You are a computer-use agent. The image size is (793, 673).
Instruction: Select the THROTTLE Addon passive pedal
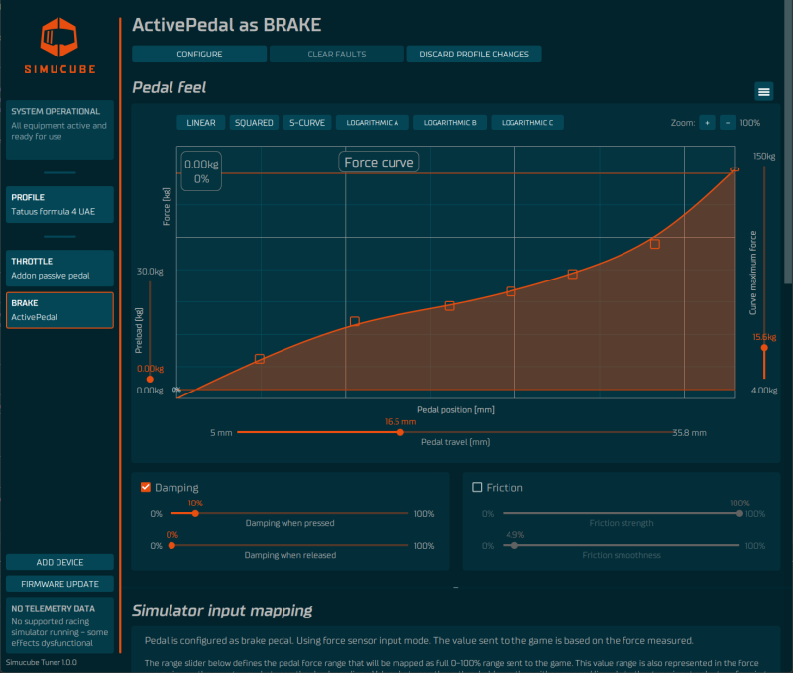(59, 268)
